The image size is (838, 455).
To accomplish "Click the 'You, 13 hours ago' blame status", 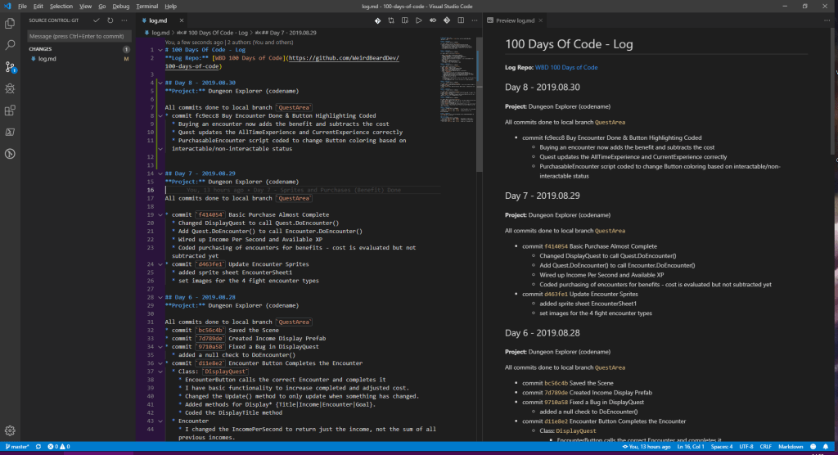I will tap(647, 447).
